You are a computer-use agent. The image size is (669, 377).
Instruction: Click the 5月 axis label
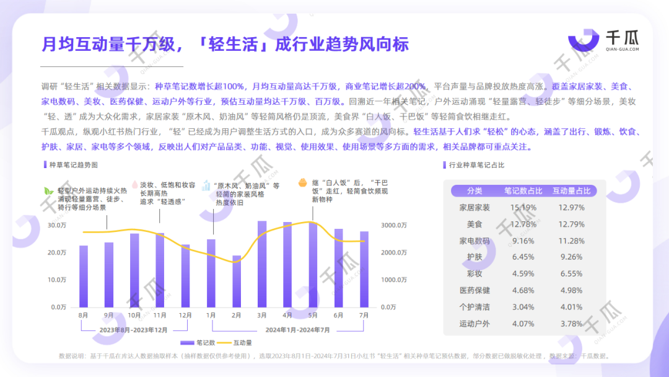click(313, 315)
